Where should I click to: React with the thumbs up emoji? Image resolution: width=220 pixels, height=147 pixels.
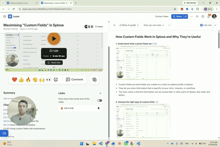coord(21,80)
